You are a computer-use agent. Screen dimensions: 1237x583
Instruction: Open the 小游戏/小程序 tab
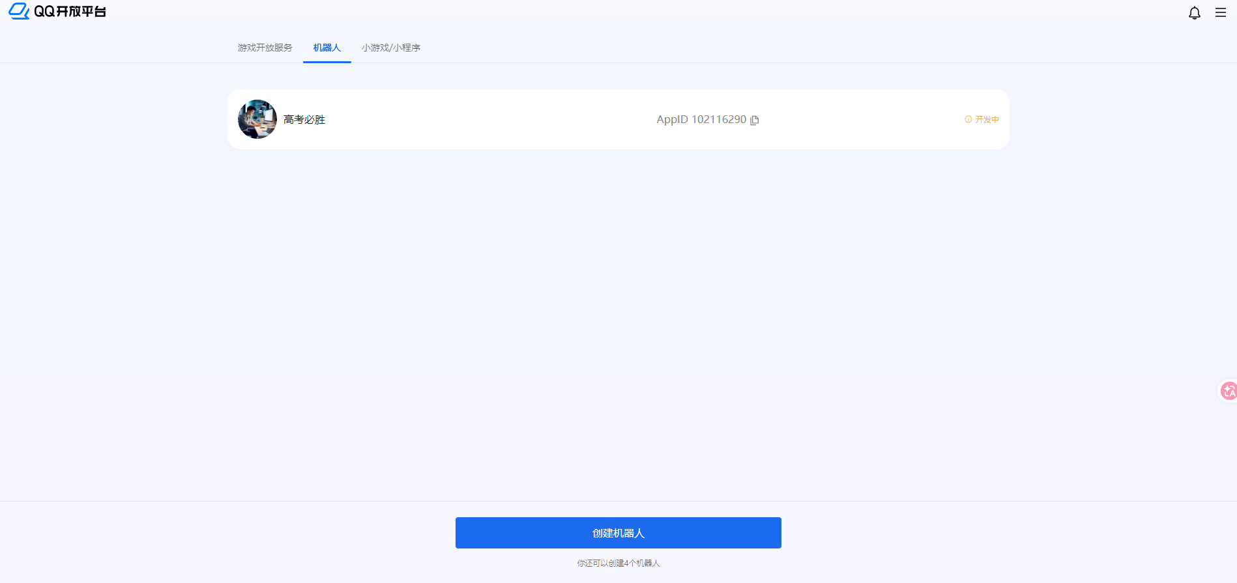tap(391, 48)
